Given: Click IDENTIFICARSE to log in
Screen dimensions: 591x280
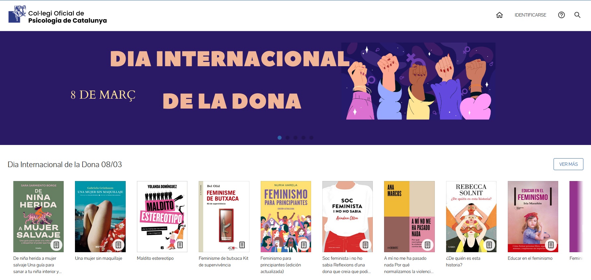Looking at the screenshot, I should pos(530,15).
